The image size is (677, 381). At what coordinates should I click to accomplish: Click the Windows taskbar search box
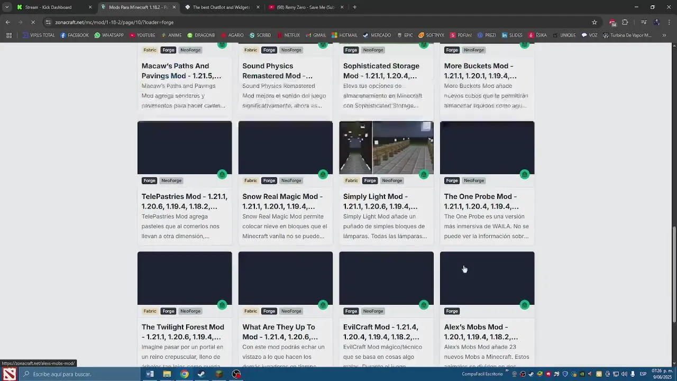[79, 374]
